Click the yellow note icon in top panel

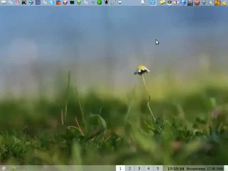point(162,2)
